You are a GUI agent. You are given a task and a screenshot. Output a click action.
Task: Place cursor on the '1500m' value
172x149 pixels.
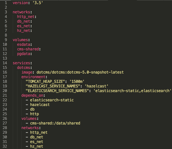[77, 81]
